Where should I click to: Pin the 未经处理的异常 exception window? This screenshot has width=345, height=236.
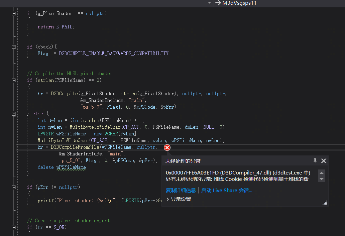click(315, 160)
